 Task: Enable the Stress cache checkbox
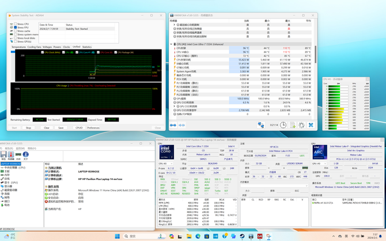click(x=16, y=31)
